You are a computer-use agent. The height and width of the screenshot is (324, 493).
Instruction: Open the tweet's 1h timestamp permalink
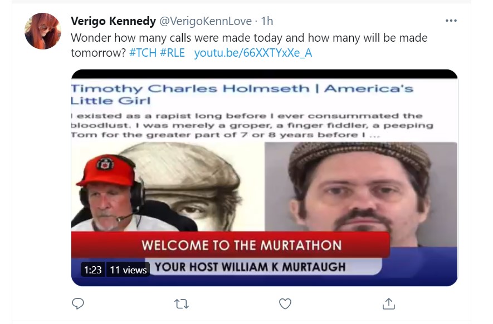267,21
